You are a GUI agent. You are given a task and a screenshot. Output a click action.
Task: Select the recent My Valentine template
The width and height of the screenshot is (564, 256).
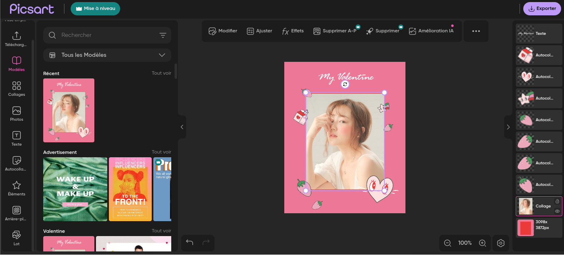69,110
